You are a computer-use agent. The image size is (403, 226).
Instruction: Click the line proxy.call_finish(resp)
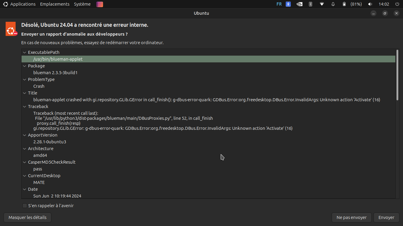pyautogui.click(x=59, y=123)
